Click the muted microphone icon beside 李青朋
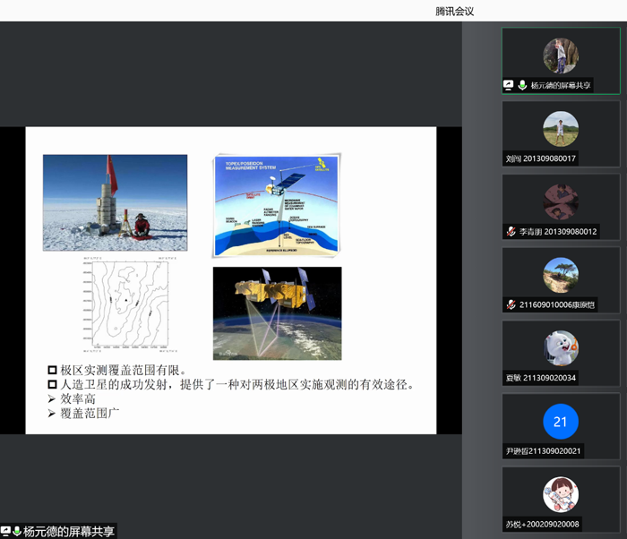The width and height of the screenshot is (627, 539). [510, 231]
